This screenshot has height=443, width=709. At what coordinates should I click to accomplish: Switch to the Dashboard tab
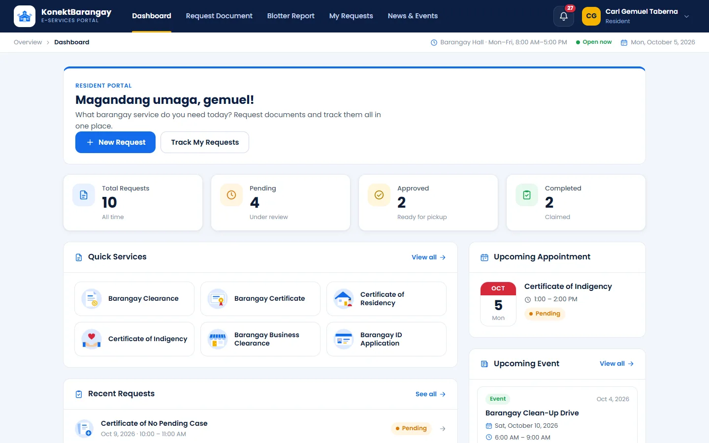pos(152,16)
